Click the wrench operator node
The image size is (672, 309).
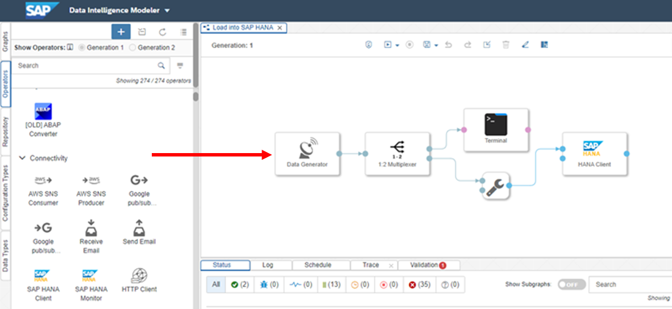coord(495,185)
